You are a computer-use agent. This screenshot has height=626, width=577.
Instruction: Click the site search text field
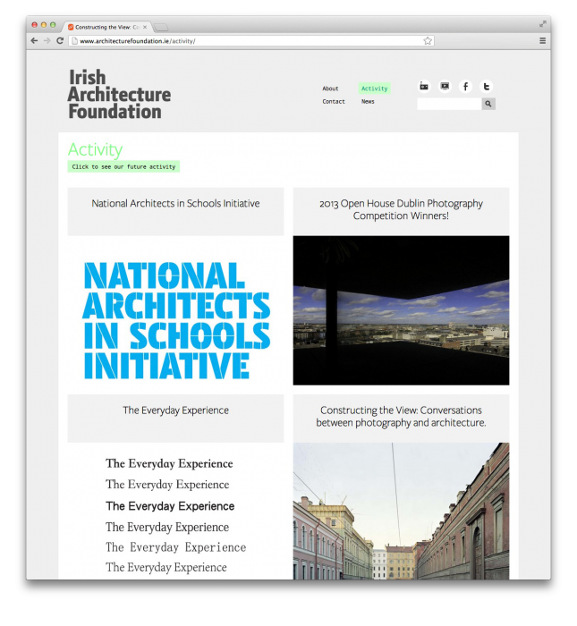click(x=449, y=104)
